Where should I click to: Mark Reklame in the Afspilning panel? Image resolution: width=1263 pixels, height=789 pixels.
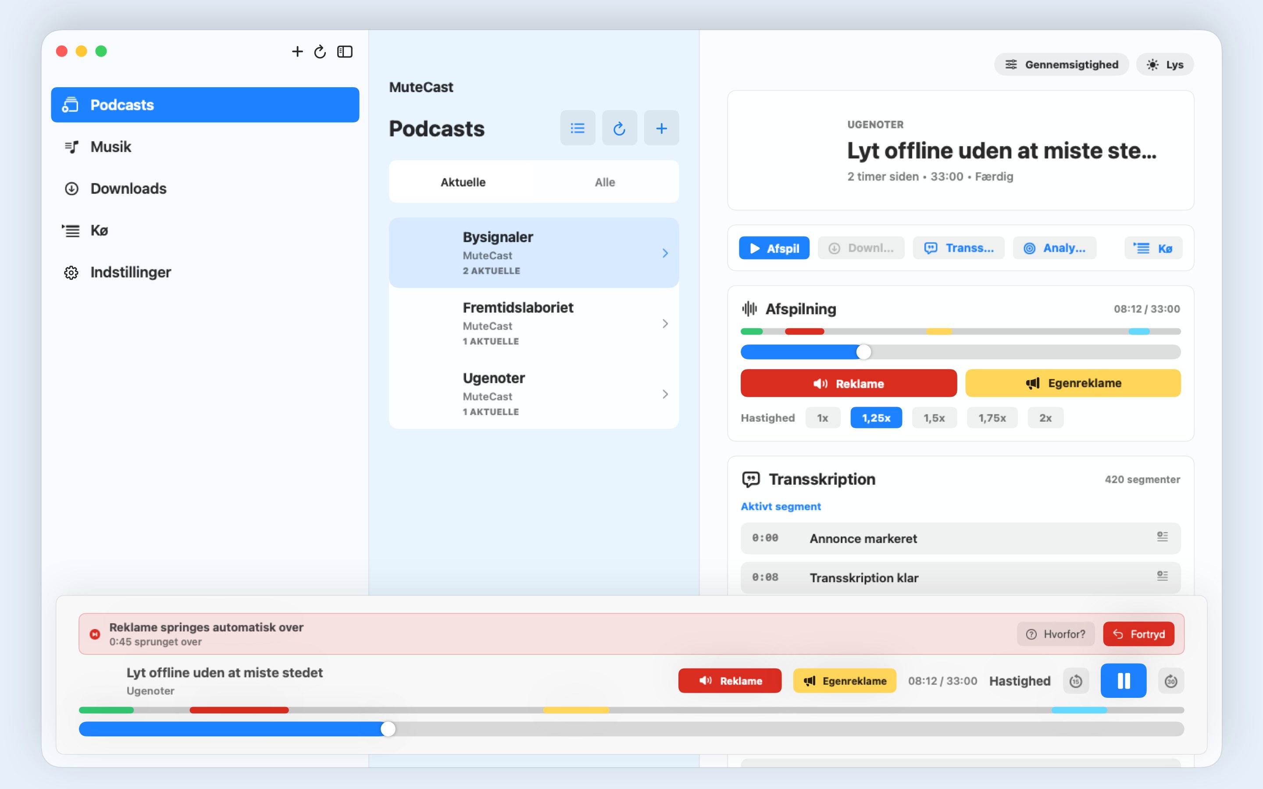pyautogui.click(x=849, y=384)
